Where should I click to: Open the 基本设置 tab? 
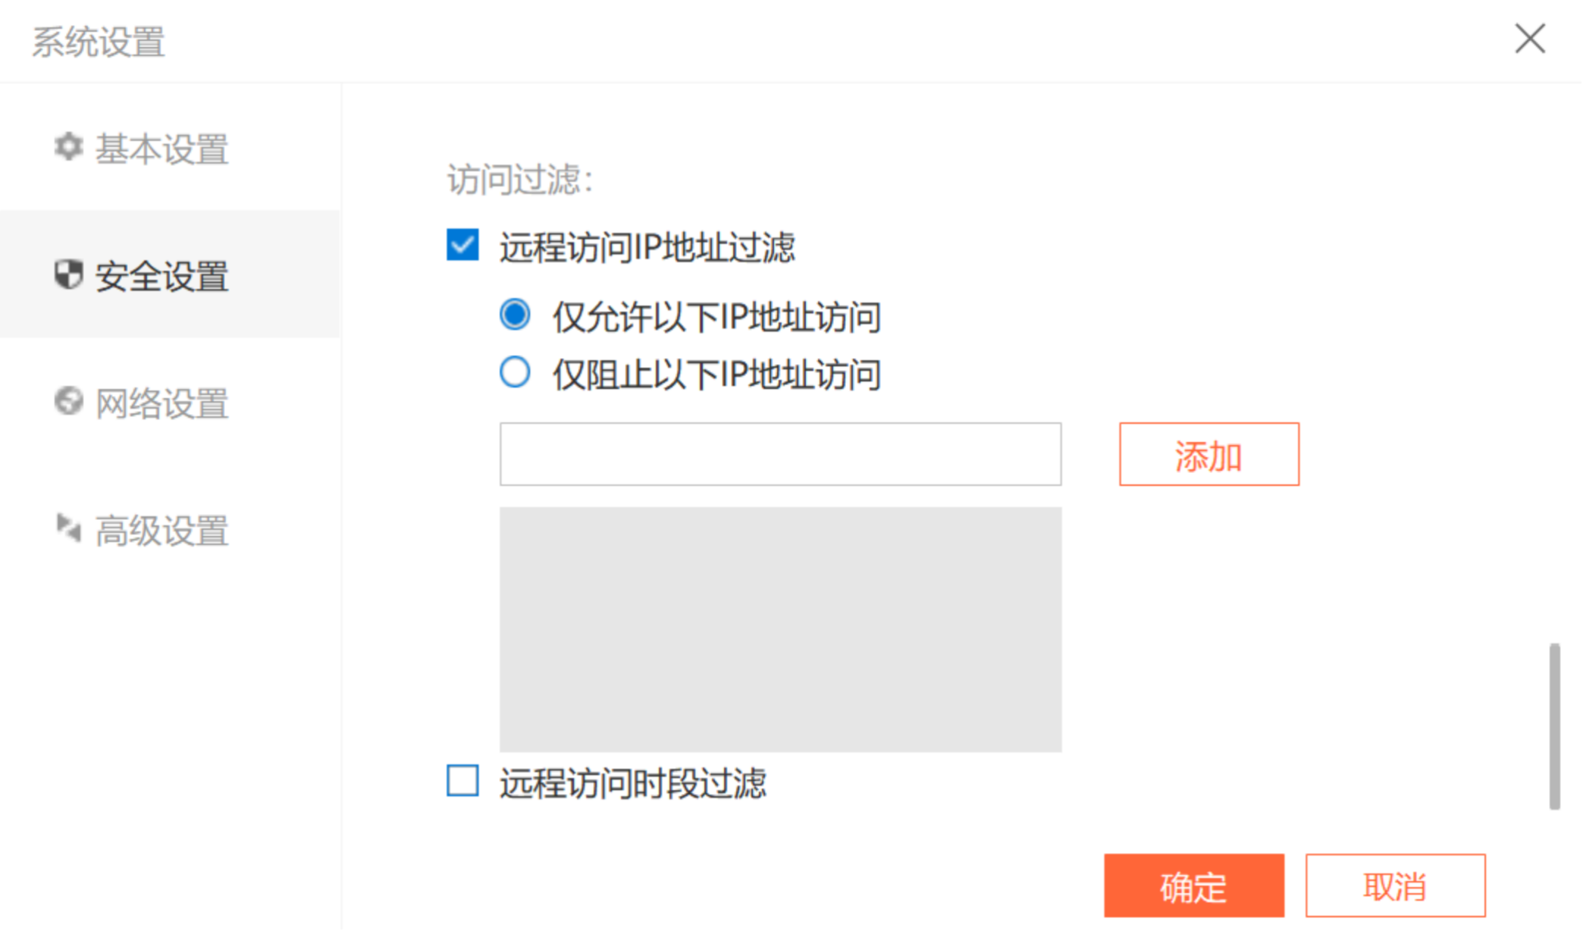[x=161, y=149]
